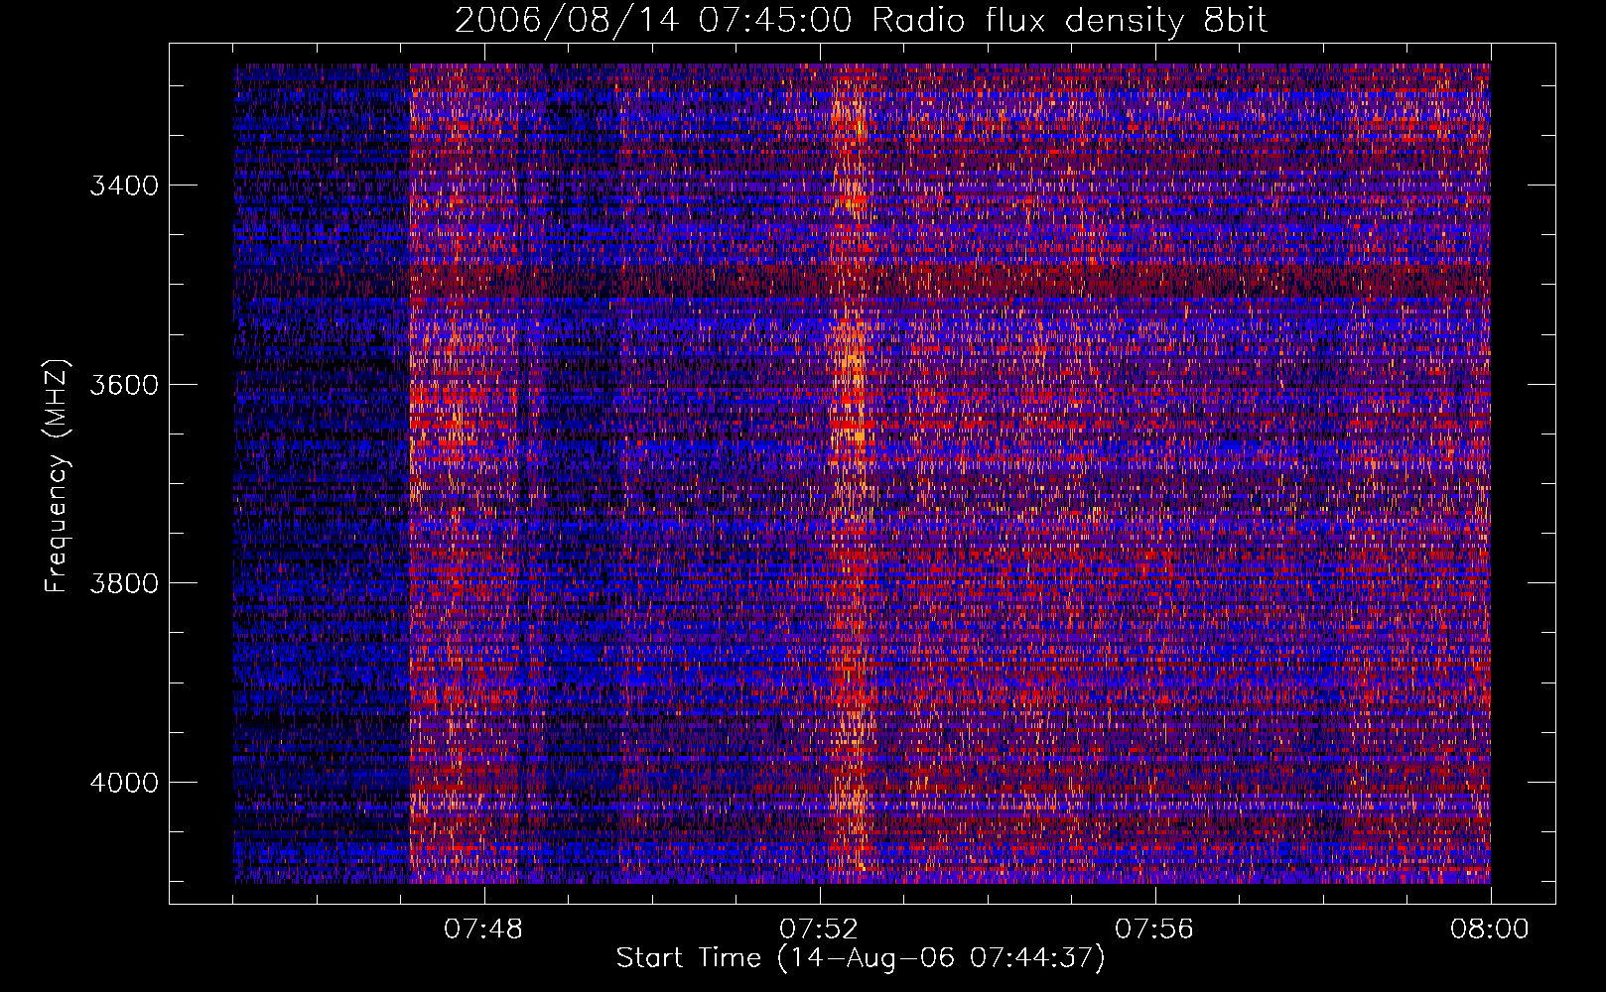The width and height of the screenshot is (1606, 992).
Task: Click the 3800 frequency tick label
Action: 124,583
